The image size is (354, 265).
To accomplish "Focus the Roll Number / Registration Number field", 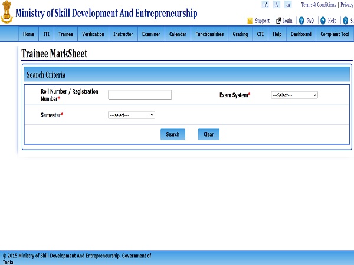I will coord(140,95).
